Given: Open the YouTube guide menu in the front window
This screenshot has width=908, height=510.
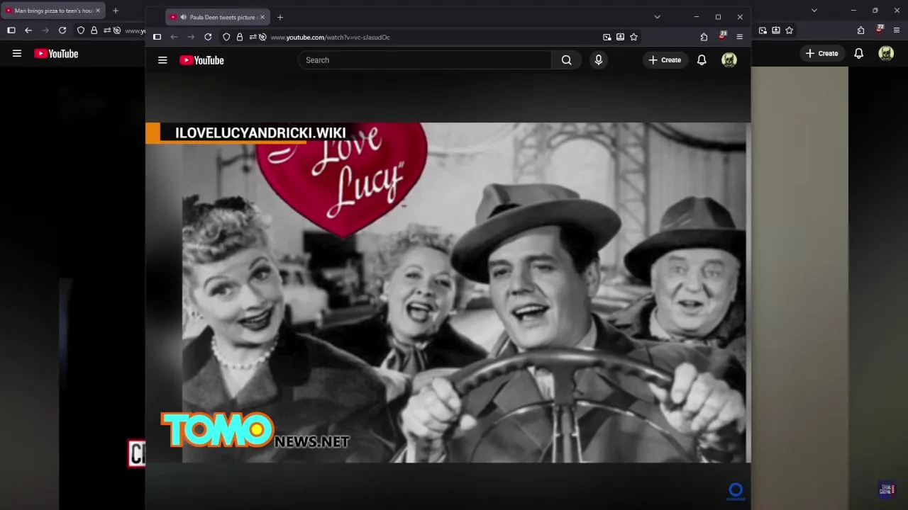Looking at the screenshot, I should [162, 60].
